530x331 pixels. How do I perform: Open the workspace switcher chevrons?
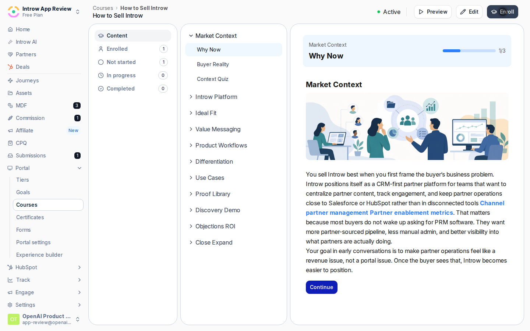click(x=78, y=12)
